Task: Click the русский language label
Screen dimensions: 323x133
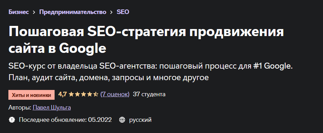Action: [x=140, y=120]
